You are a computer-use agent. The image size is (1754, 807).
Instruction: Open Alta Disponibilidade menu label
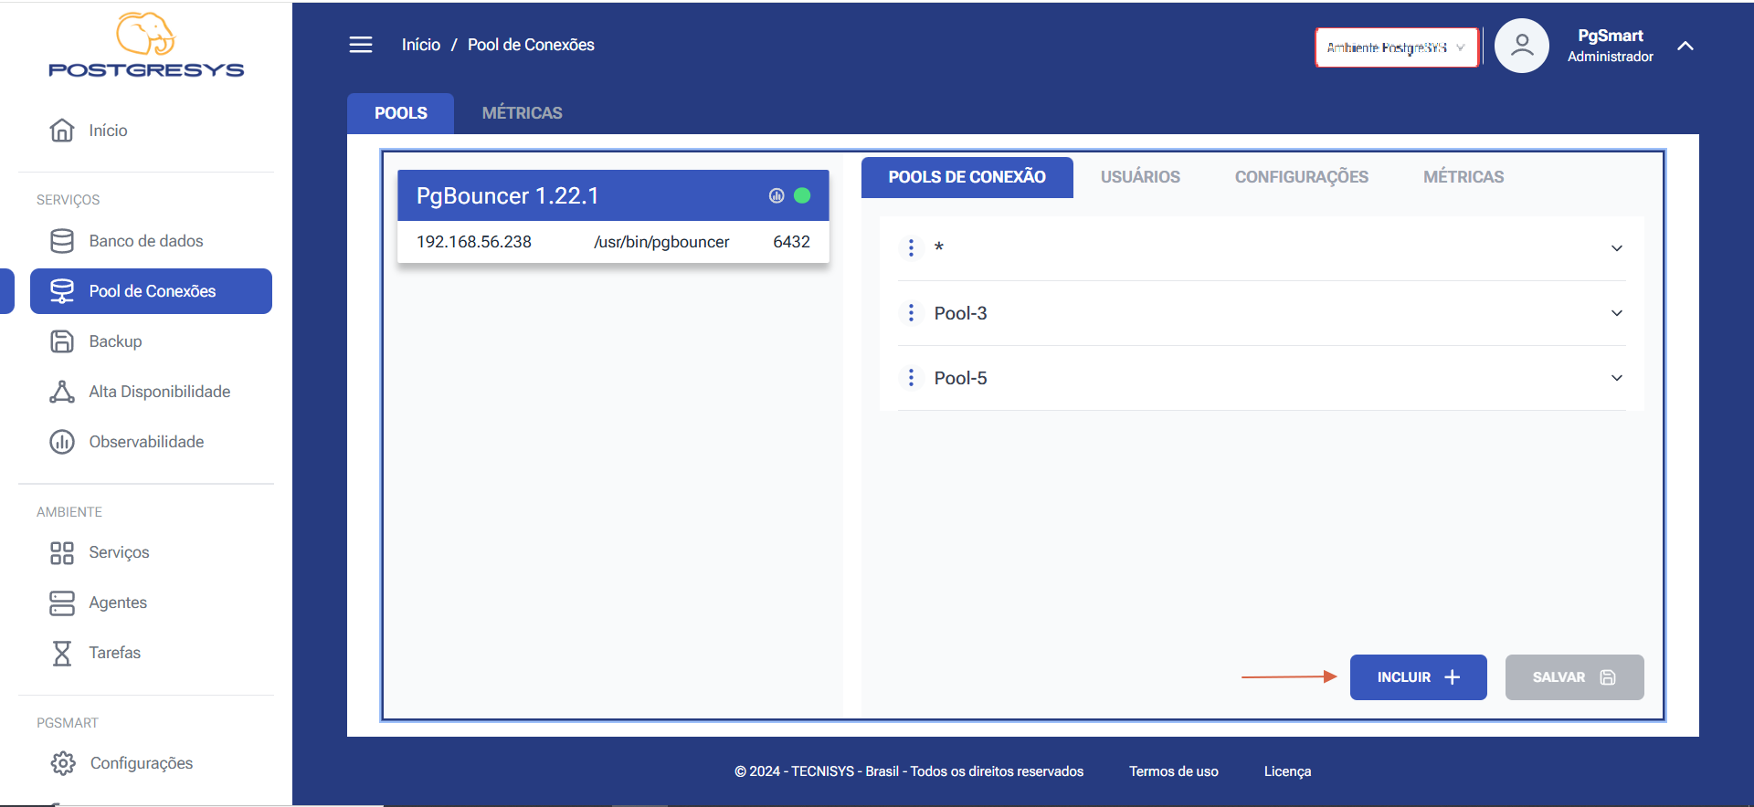click(160, 392)
